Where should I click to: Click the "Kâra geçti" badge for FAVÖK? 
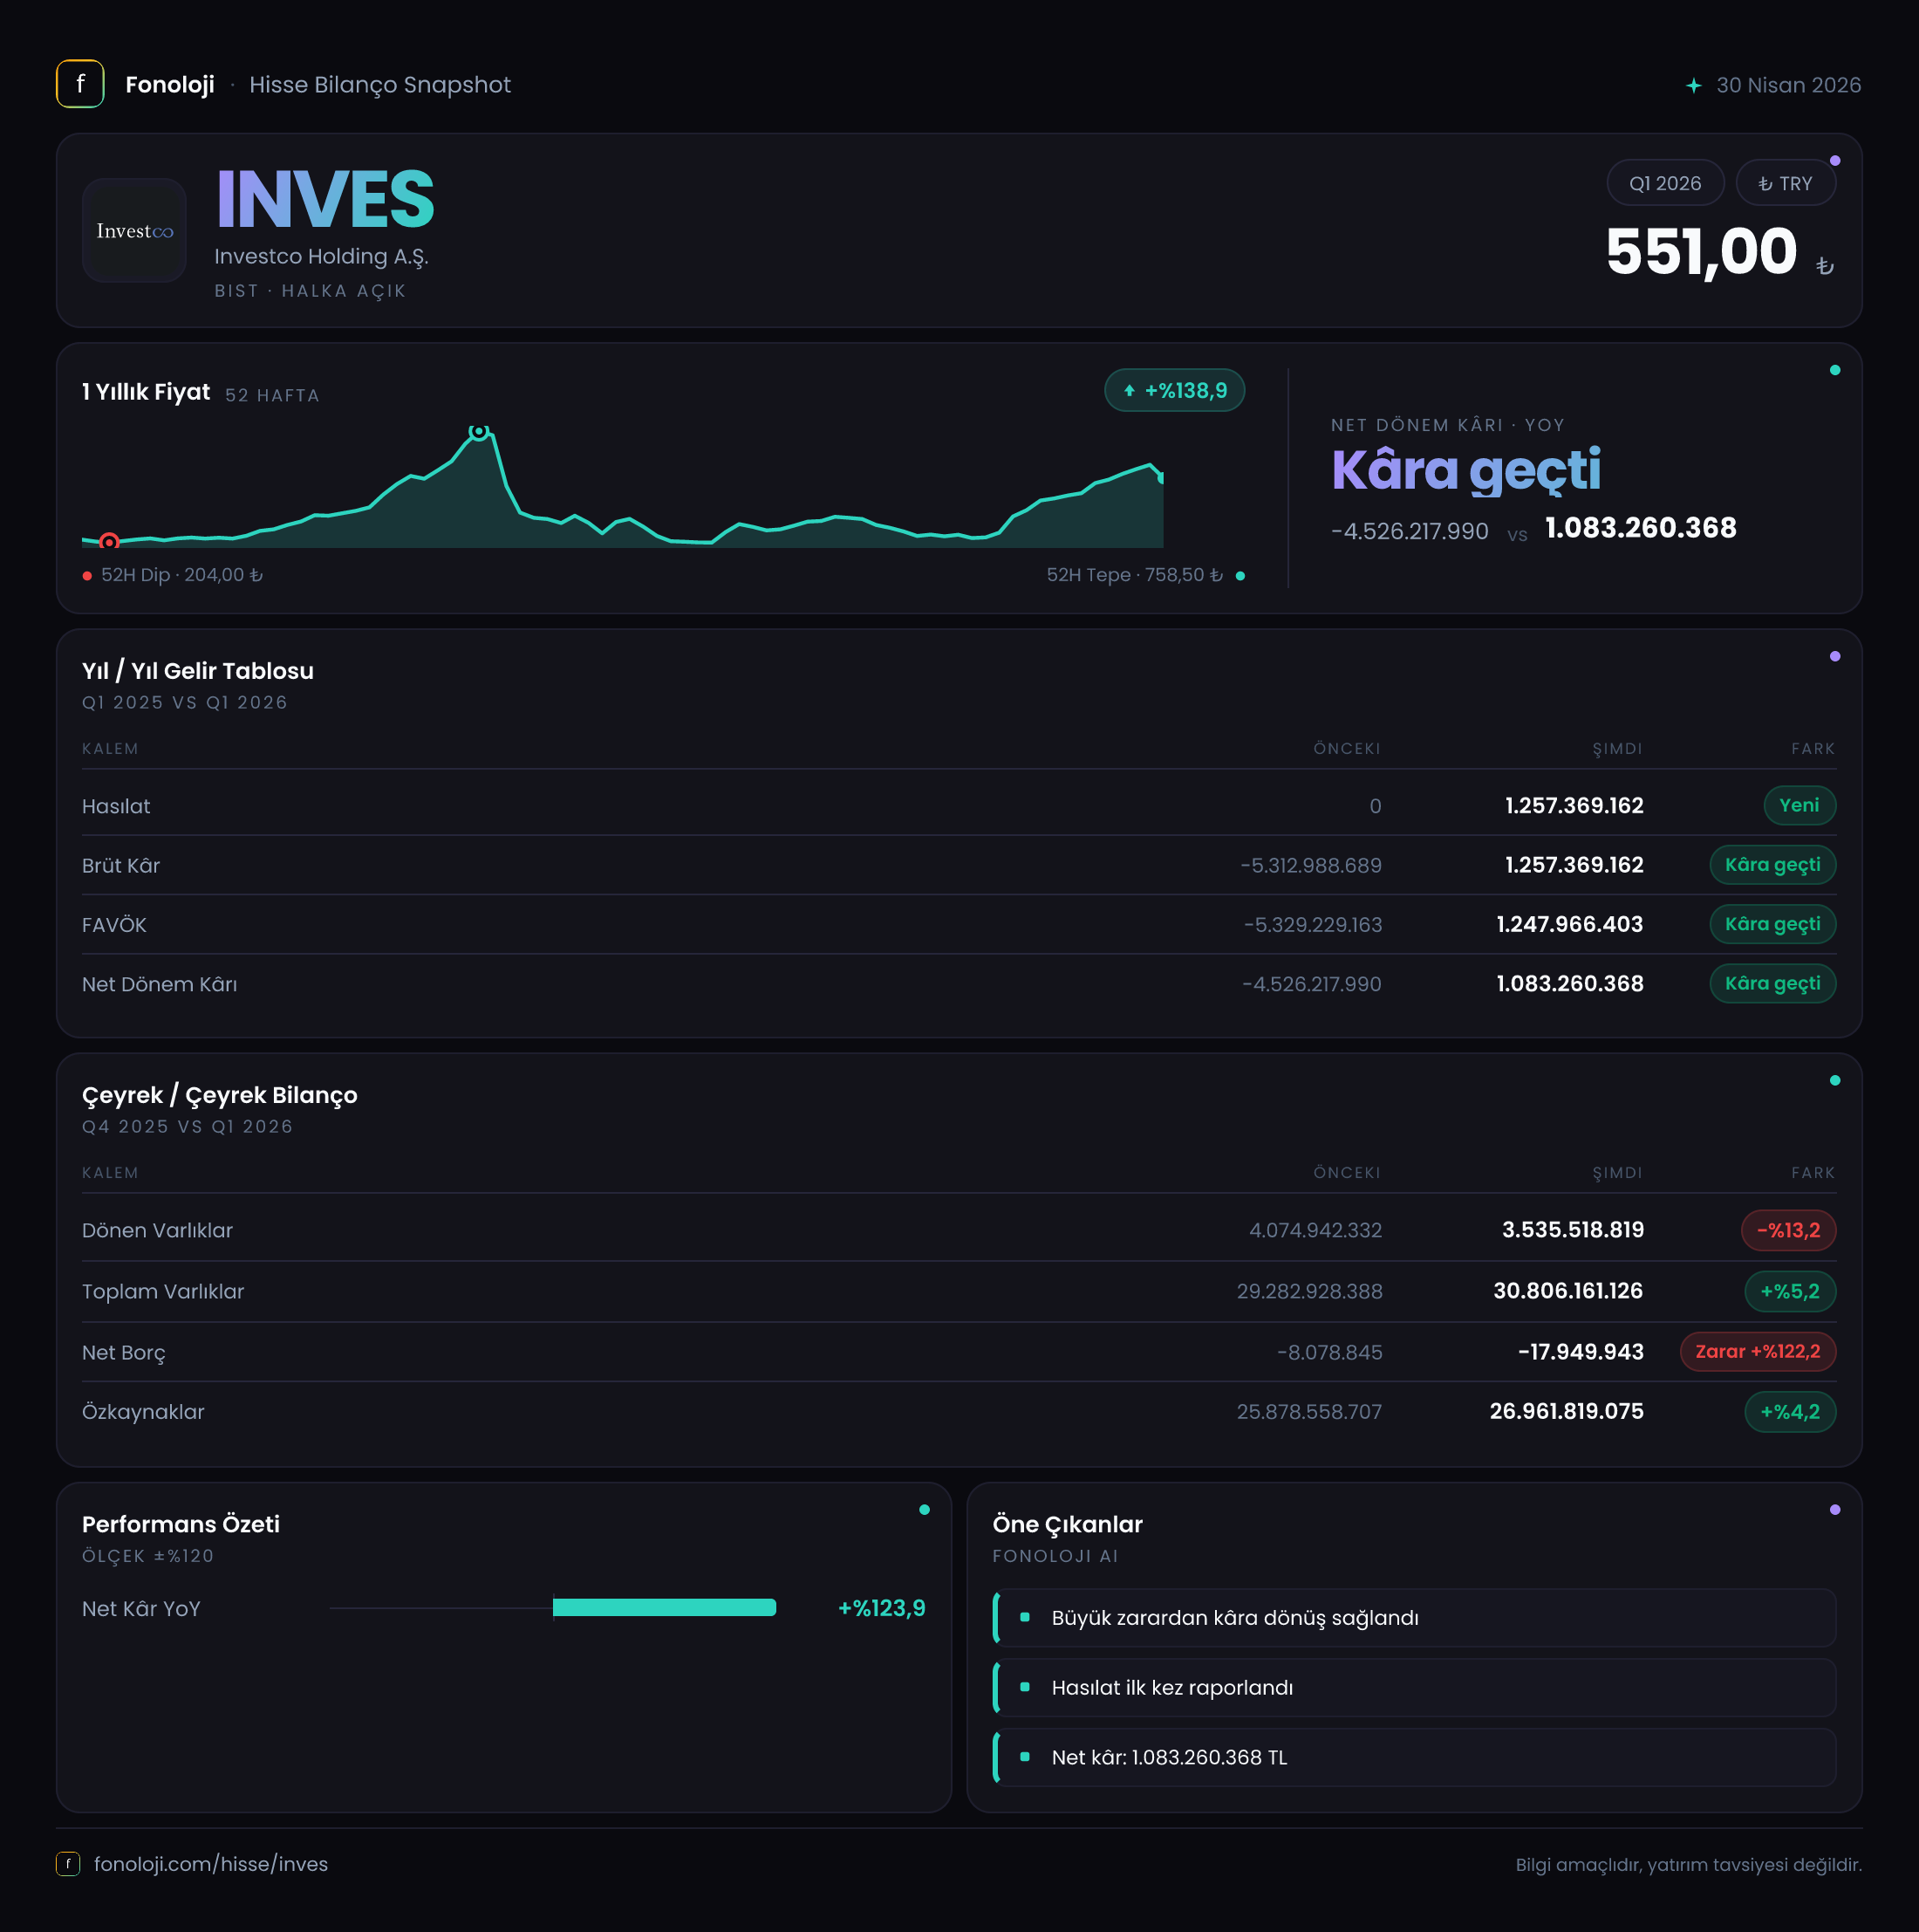pos(1772,924)
